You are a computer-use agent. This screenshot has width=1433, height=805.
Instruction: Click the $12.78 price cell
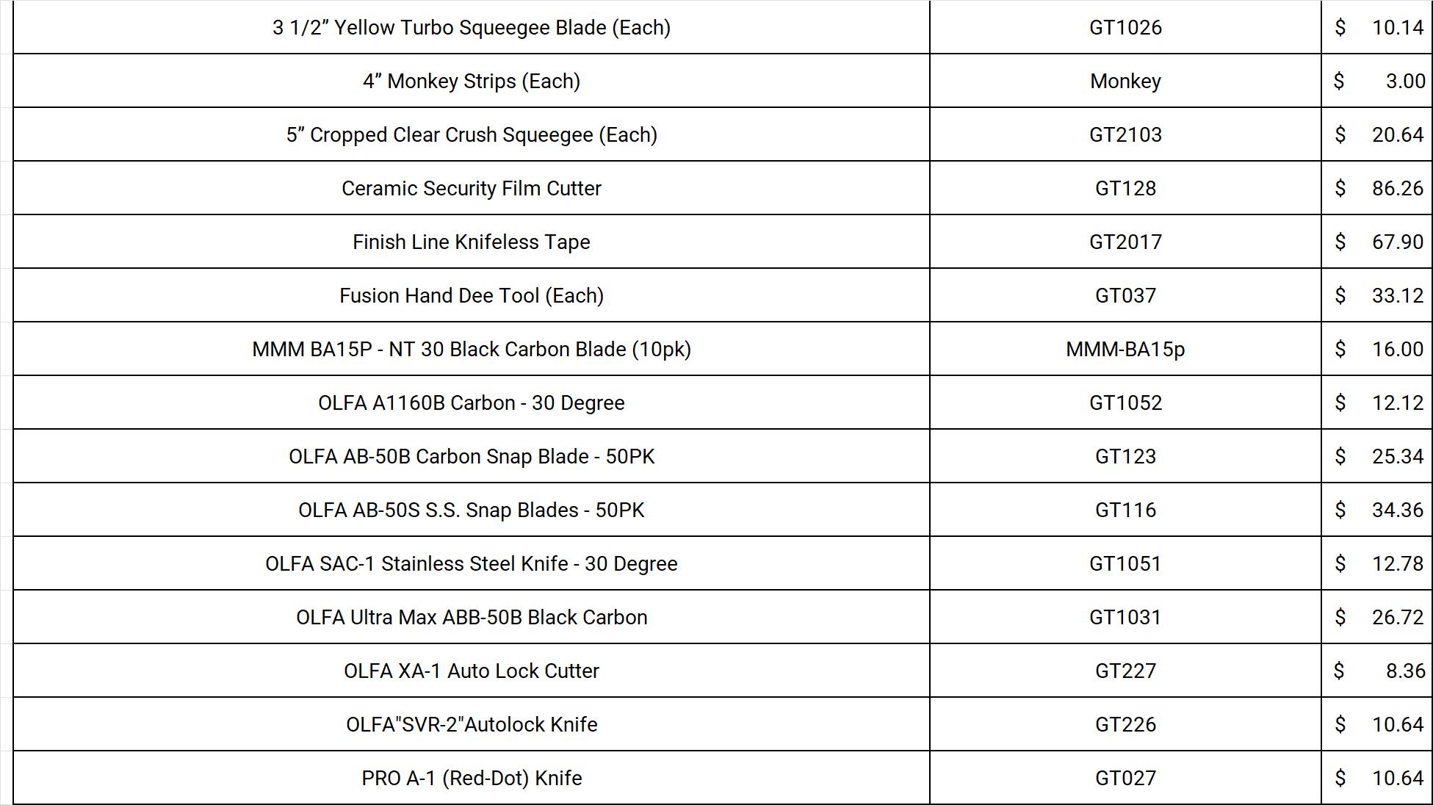pyautogui.click(x=1376, y=564)
